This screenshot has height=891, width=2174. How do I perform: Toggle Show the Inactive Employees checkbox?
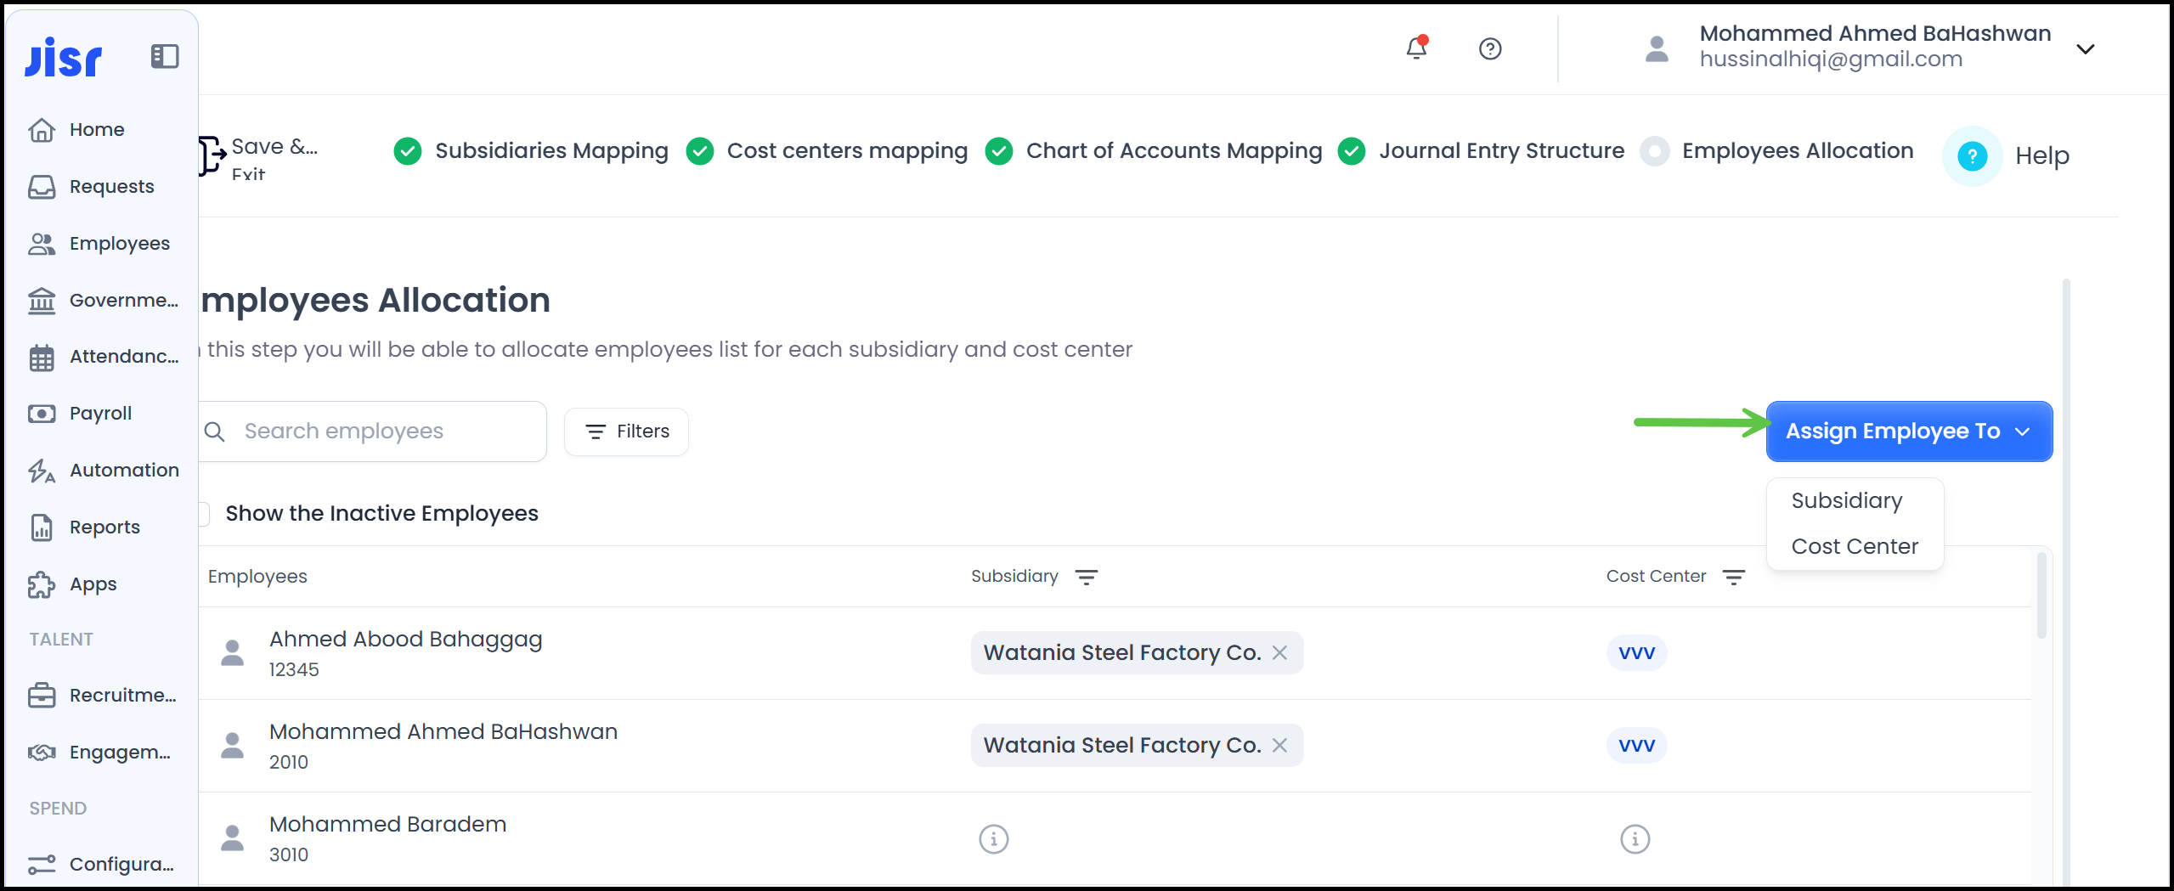(x=203, y=514)
